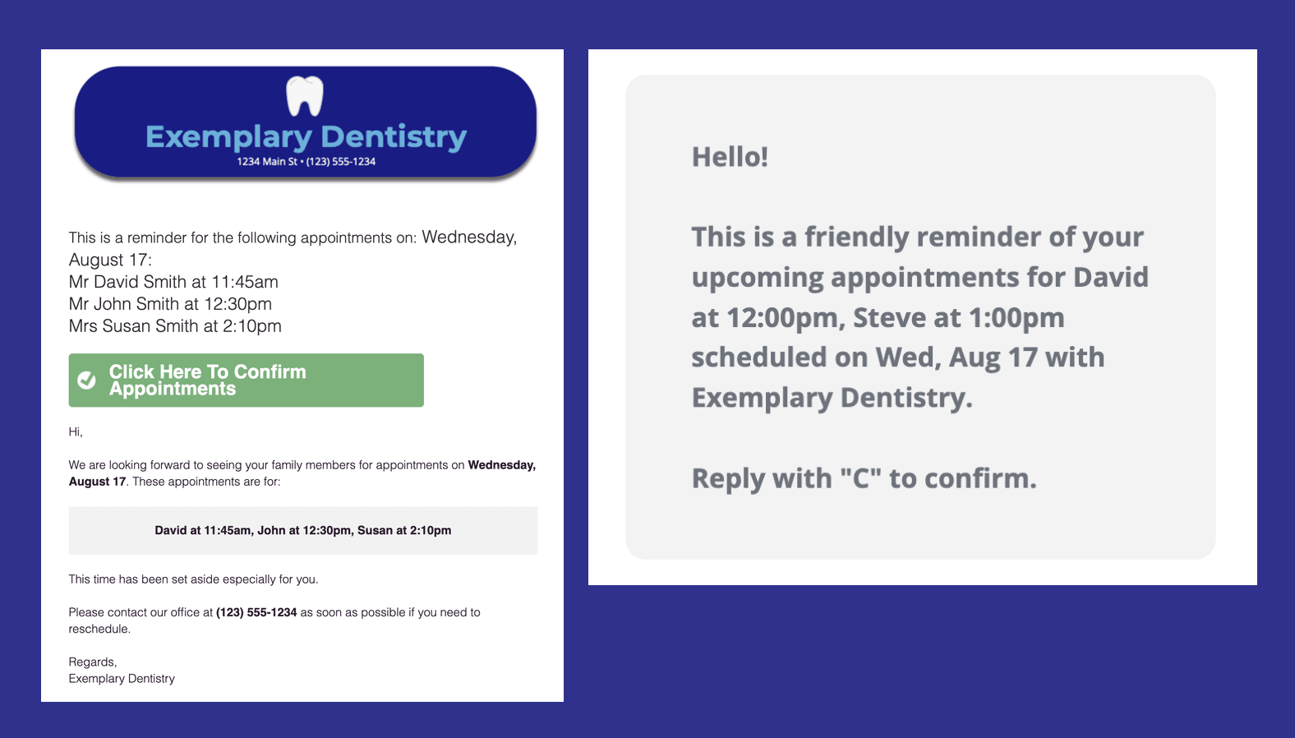Select the Reply with "C" to confirm line
The width and height of the screenshot is (1295, 738).
click(x=864, y=478)
